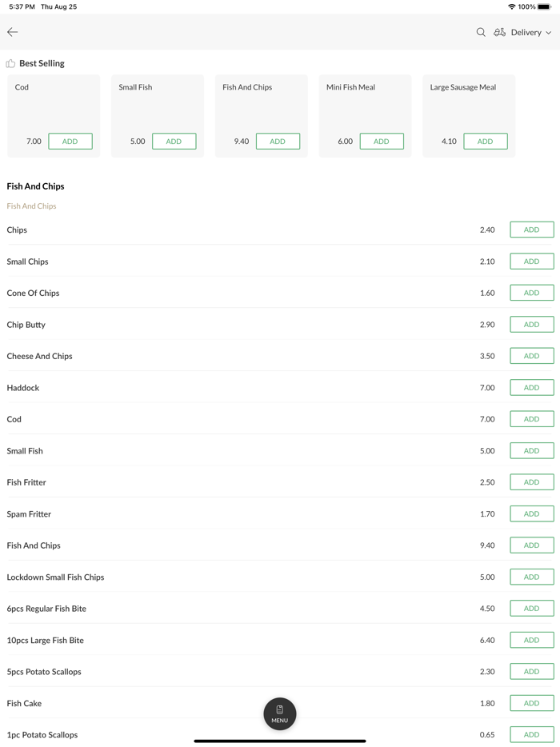This screenshot has height=747, width=560.
Task: Open the search magnifier icon
Action: pos(481,32)
